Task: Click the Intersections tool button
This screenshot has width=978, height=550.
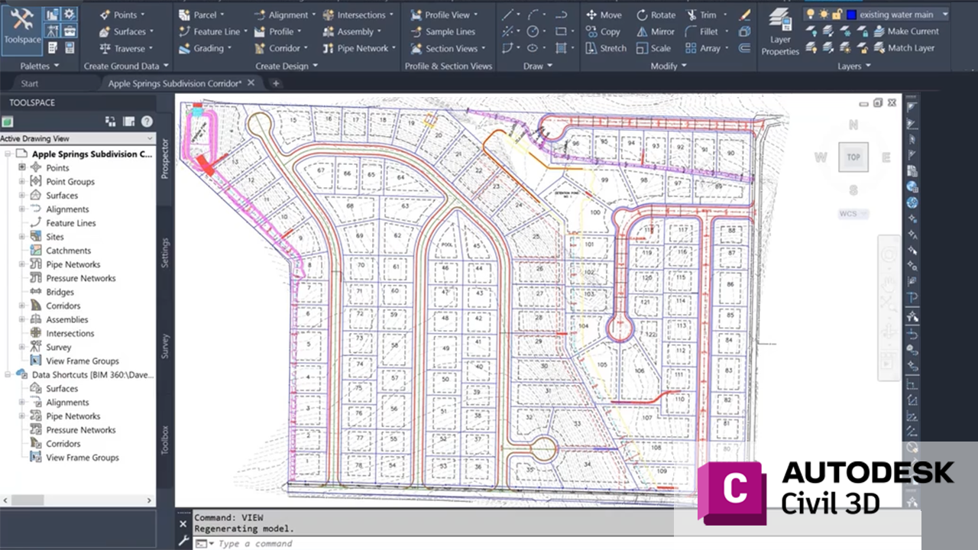Action: (x=358, y=15)
